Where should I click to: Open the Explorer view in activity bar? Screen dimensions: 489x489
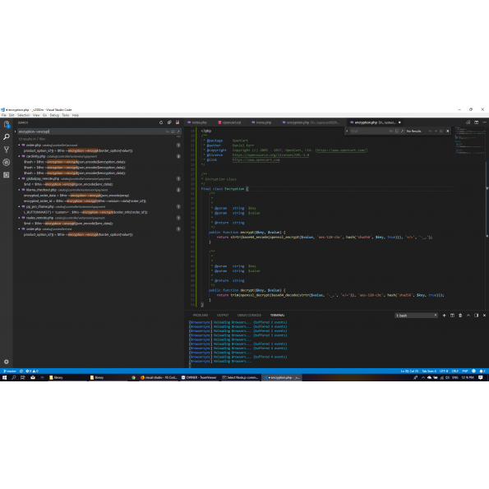point(7,124)
